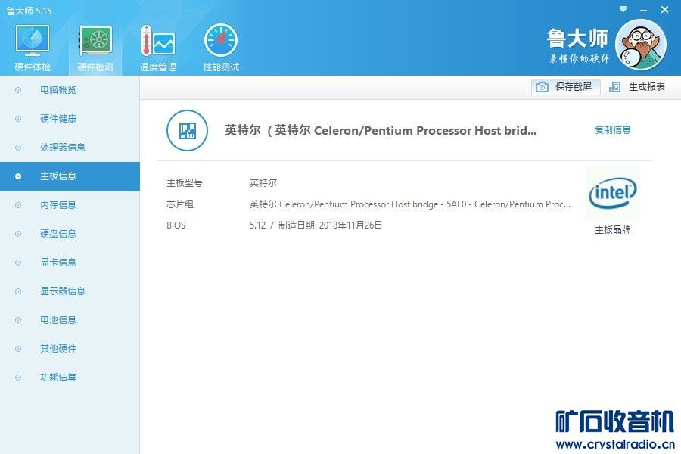Select 显卡信息 in the sidebar

(x=70, y=262)
